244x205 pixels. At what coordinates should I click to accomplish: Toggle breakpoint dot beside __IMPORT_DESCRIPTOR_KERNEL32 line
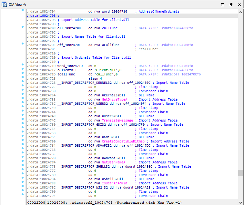[23, 81]
